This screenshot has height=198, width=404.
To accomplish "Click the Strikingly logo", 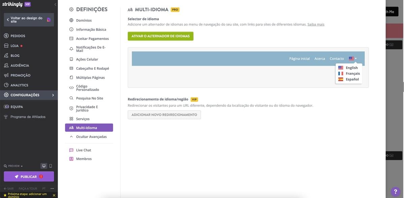I will point(12,4).
